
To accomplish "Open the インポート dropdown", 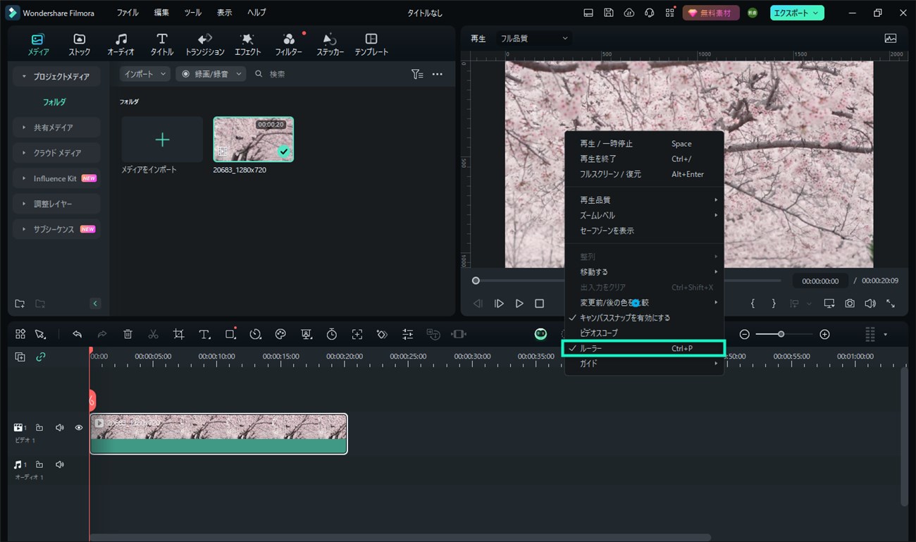I will click(x=144, y=74).
